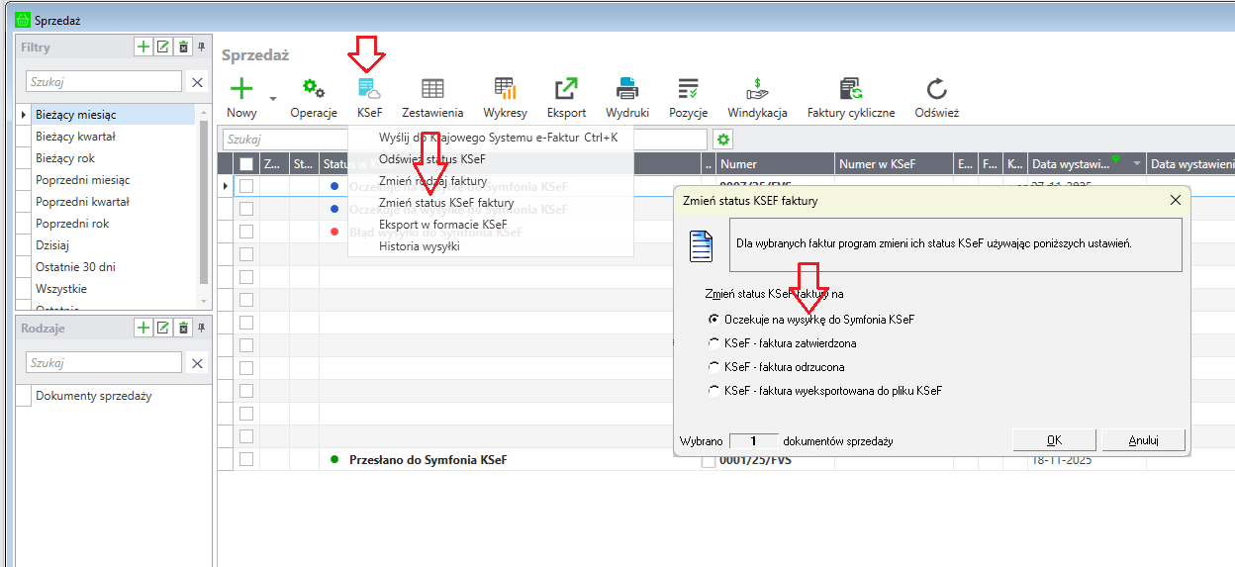Click Anuluj to cancel status change
1235x567 pixels.
1143,440
